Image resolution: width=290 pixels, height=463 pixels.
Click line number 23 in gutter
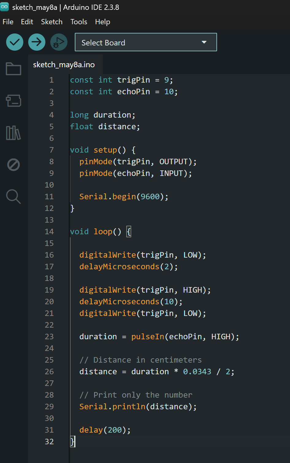pos(49,337)
